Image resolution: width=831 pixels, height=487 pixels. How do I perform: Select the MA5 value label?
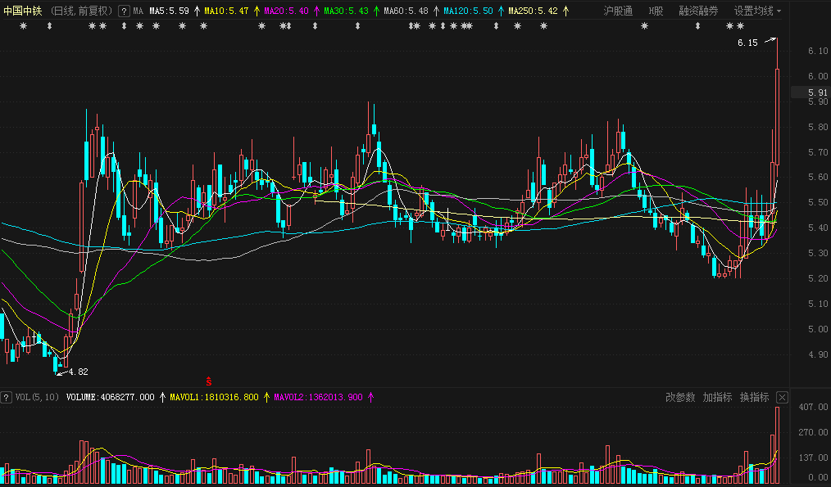tap(169, 11)
